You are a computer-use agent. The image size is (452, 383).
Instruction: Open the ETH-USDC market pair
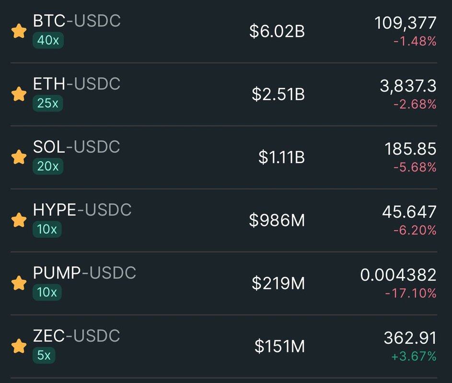point(77,84)
